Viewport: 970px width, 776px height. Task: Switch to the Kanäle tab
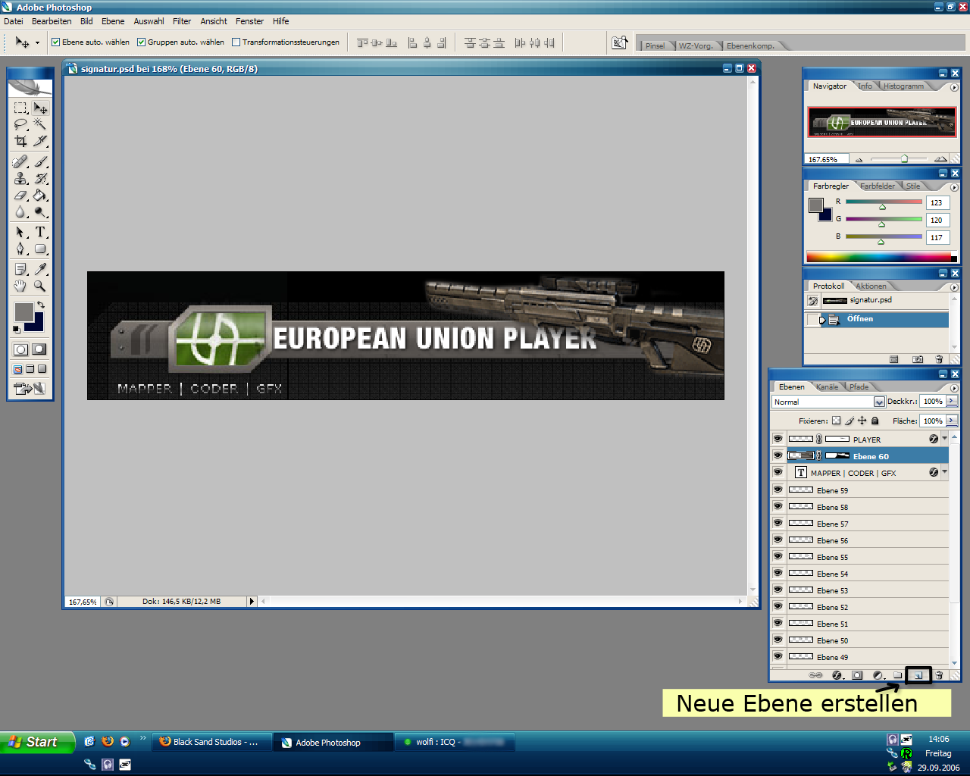pos(828,386)
